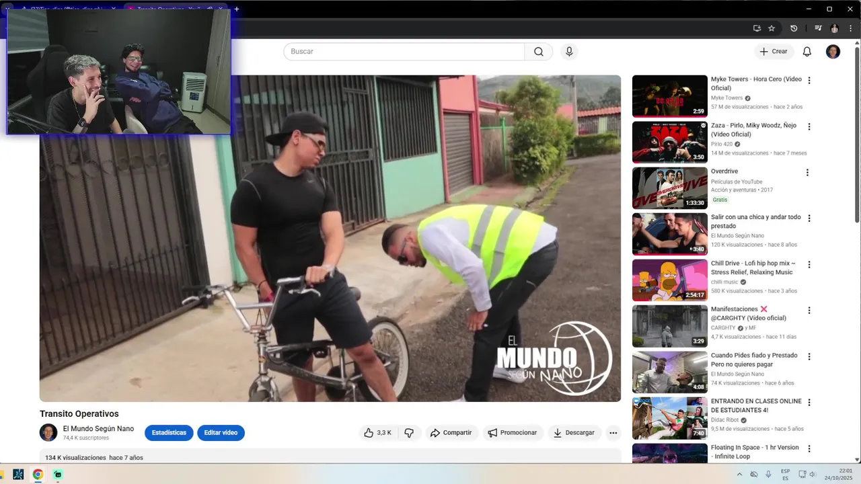Open YouTube notifications bell
861x484 pixels.
(807, 52)
